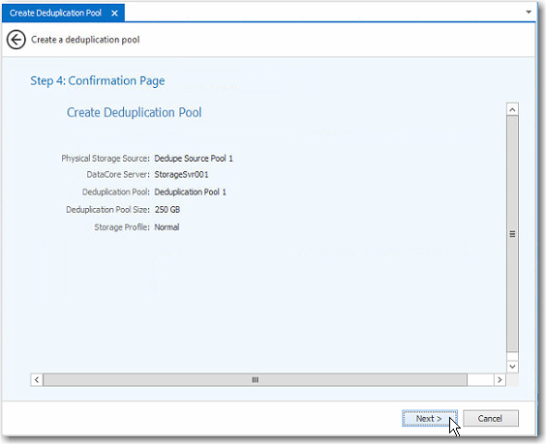Click the horizontal scrollbar thumb grip
546x444 pixels.
click(x=256, y=379)
